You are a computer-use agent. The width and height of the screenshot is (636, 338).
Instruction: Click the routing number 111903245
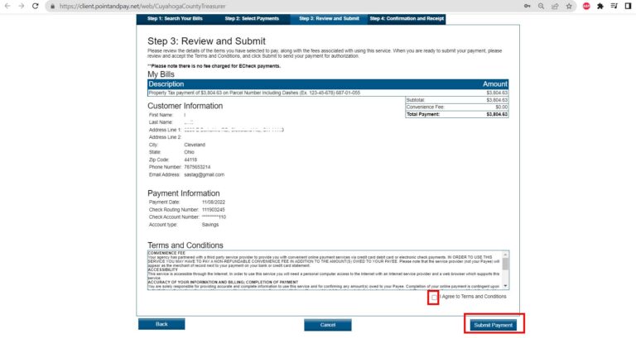click(x=214, y=210)
